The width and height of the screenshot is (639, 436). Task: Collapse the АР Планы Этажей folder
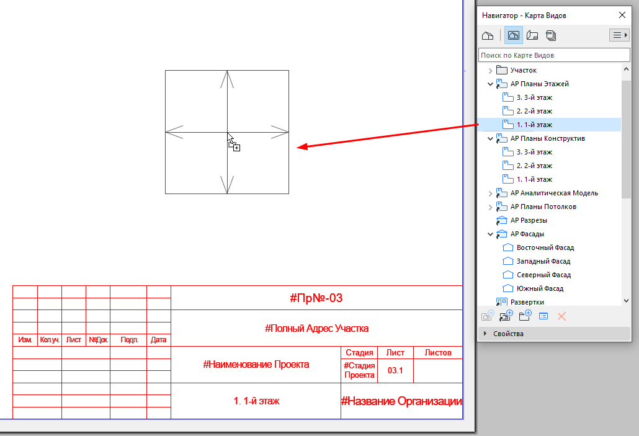tap(490, 84)
